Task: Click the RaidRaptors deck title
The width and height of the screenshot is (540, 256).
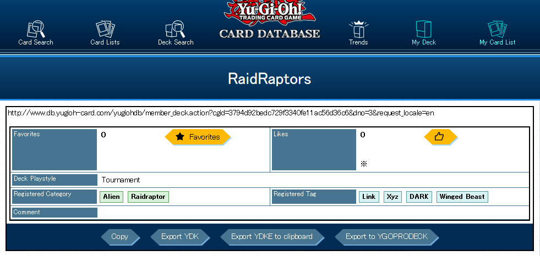Action: coord(270,79)
